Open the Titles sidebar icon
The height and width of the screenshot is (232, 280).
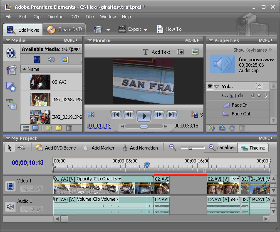(x=11, y=104)
